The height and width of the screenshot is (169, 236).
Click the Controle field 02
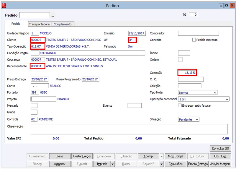34,119
